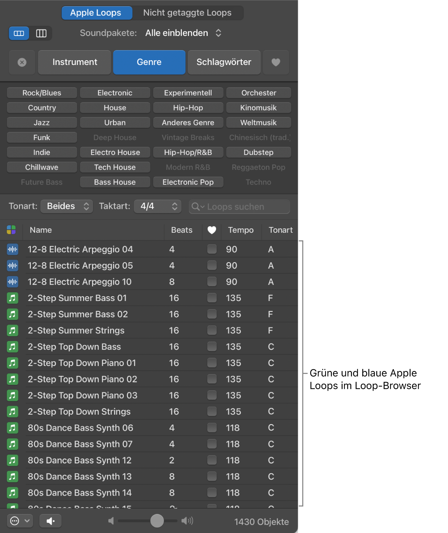The height and width of the screenshot is (533, 448).
Task: Open the Tonart Beides dropdown
Action: (x=67, y=206)
